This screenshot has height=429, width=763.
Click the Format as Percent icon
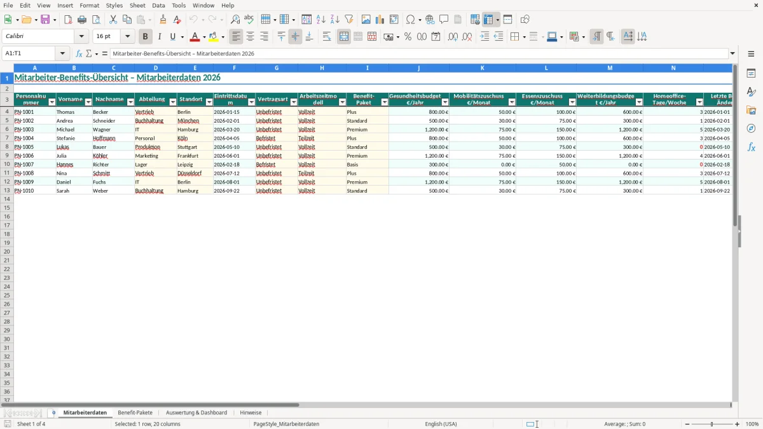coord(408,37)
